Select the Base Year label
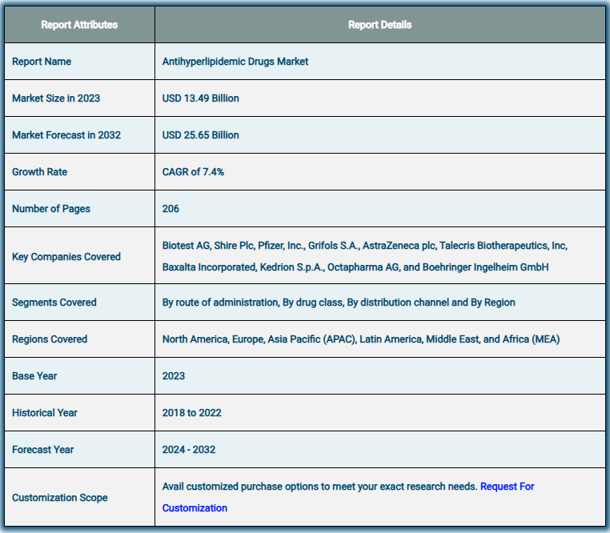The height and width of the screenshot is (533, 610). pos(34,376)
